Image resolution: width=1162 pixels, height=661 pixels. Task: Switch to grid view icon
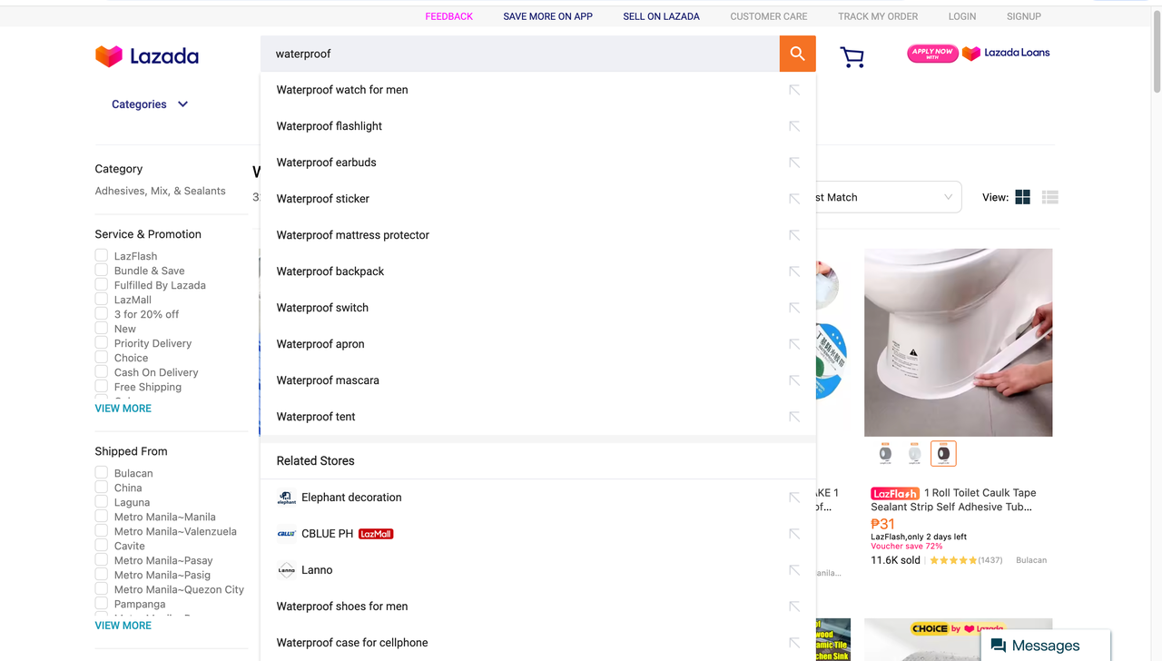[x=1022, y=197]
